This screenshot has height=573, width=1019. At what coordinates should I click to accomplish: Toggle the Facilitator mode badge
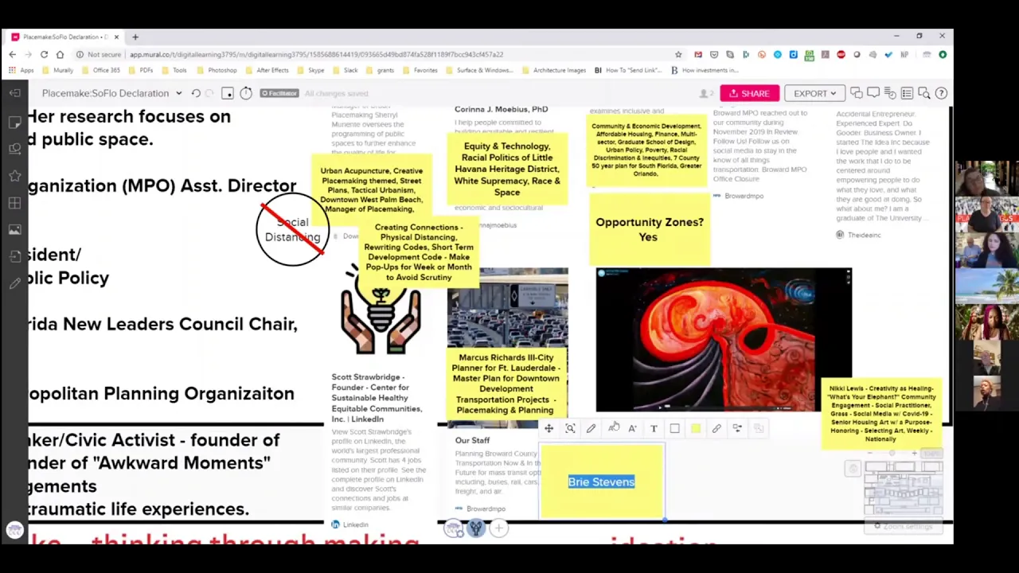(279, 93)
